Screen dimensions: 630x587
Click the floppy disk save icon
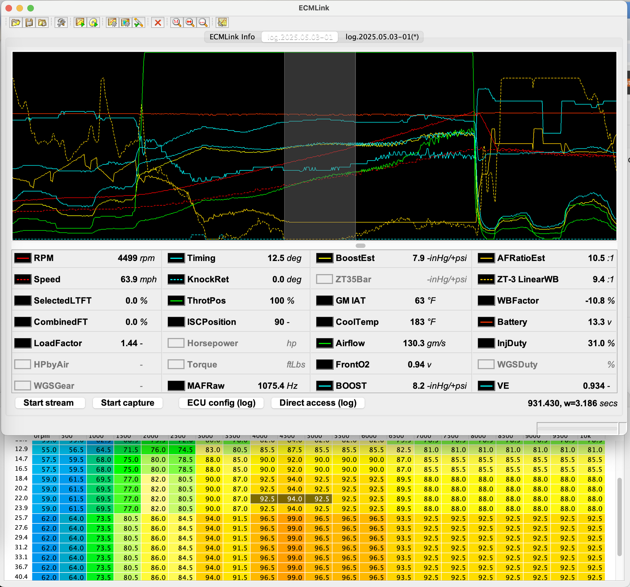click(29, 22)
